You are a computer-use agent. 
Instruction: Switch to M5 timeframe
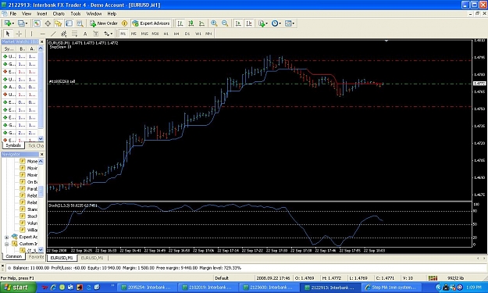134,34
